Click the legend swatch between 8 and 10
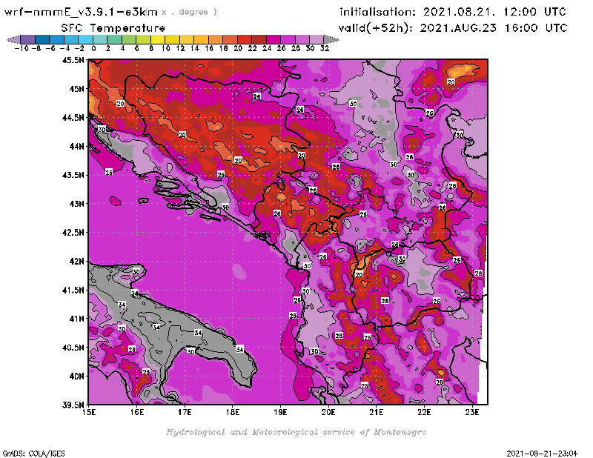 click(158, 39)
